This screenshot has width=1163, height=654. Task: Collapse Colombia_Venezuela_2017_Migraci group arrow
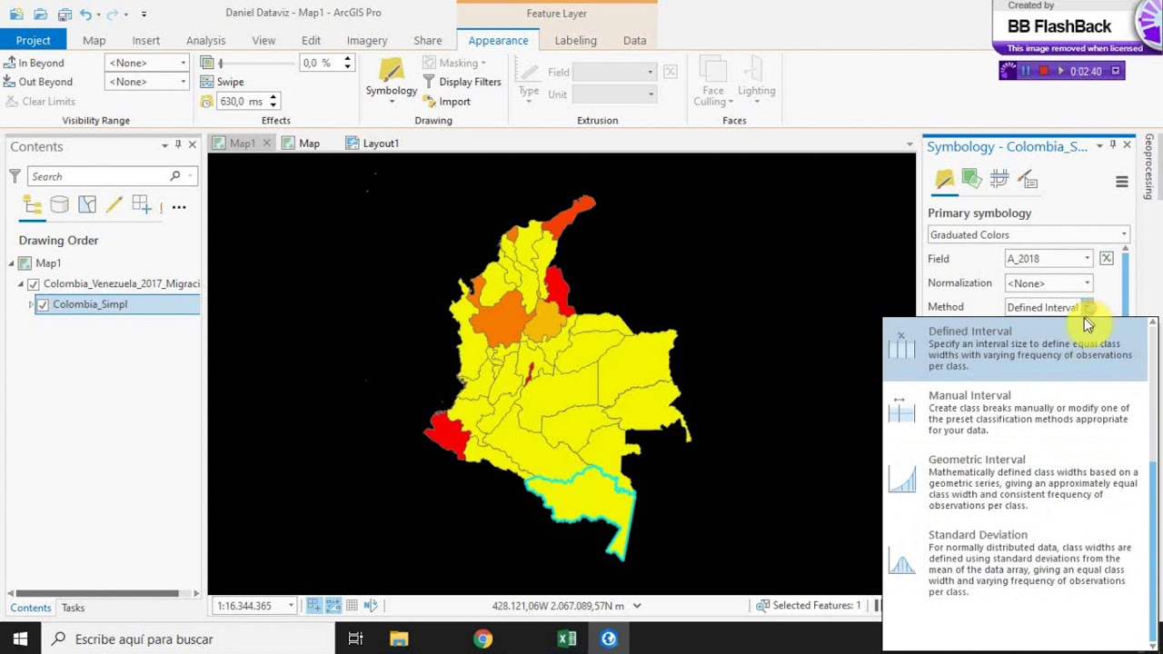point(22,284)
